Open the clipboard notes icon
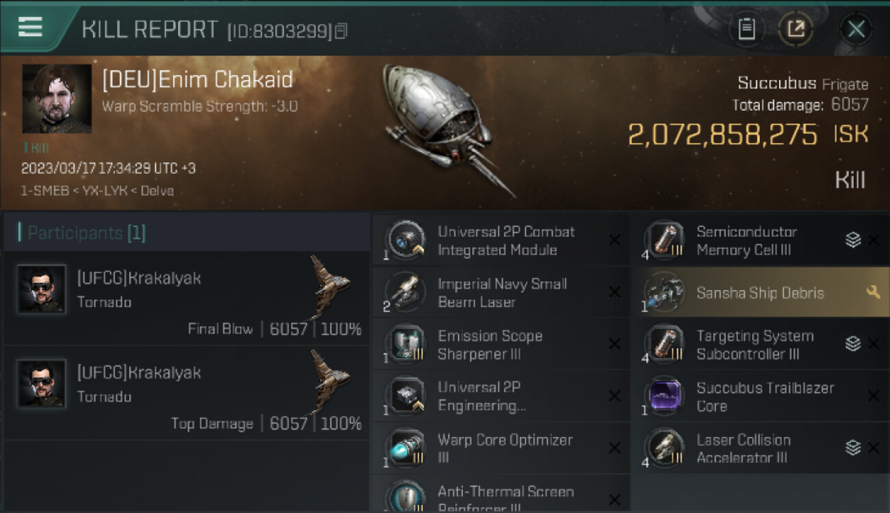The image size is (890, 513). [x=746, y=29]
